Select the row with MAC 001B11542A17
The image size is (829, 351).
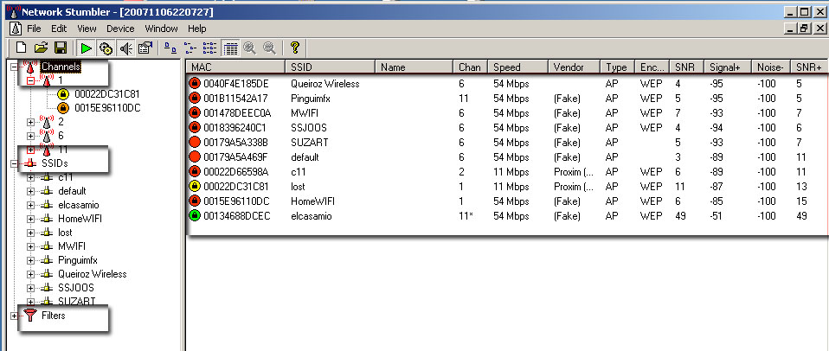(507, 99)
